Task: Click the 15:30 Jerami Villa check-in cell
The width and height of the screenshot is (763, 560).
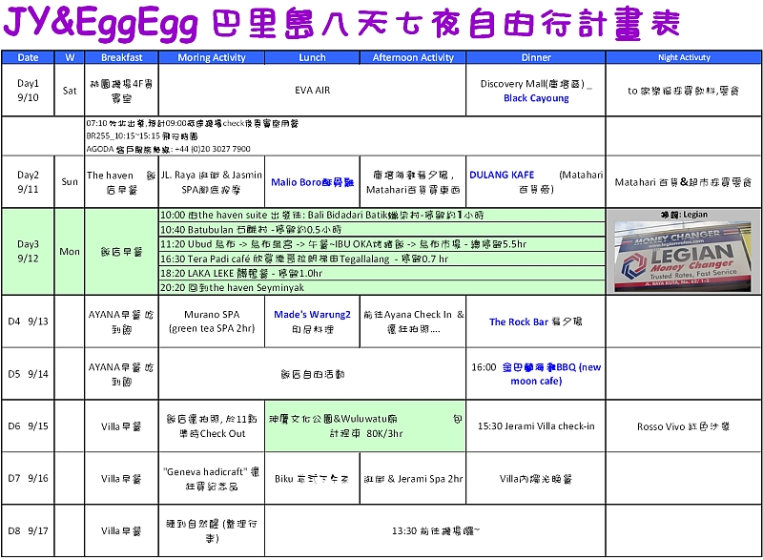Action: coord(536,426)
